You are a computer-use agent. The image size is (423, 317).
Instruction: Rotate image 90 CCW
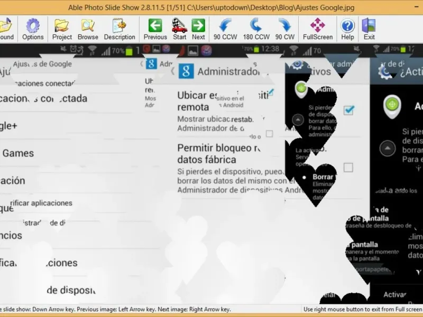pyautogui.click(x=225, y=29)
